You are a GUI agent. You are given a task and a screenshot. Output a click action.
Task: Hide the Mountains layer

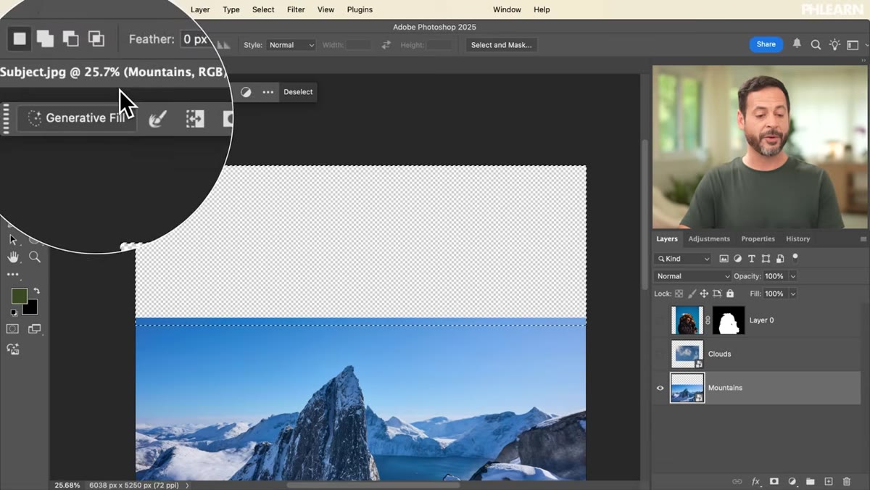660,388
